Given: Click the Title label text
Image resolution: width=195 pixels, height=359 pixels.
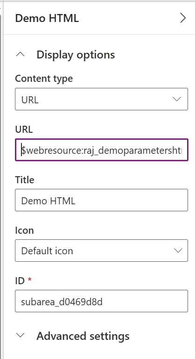Looking at the screenshot, I should (x=24, y=179).
